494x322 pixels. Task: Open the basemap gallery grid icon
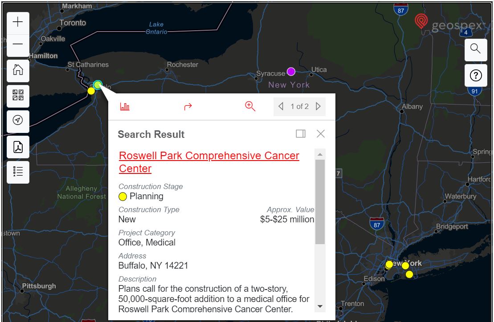pyautogui.click(x=18, y=95)
